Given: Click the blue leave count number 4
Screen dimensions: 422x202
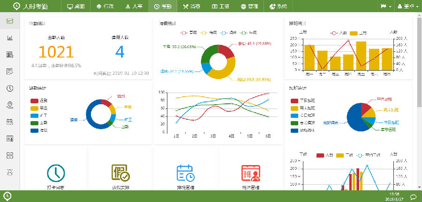Looking at the screenshot, I should tap(120, 52).
